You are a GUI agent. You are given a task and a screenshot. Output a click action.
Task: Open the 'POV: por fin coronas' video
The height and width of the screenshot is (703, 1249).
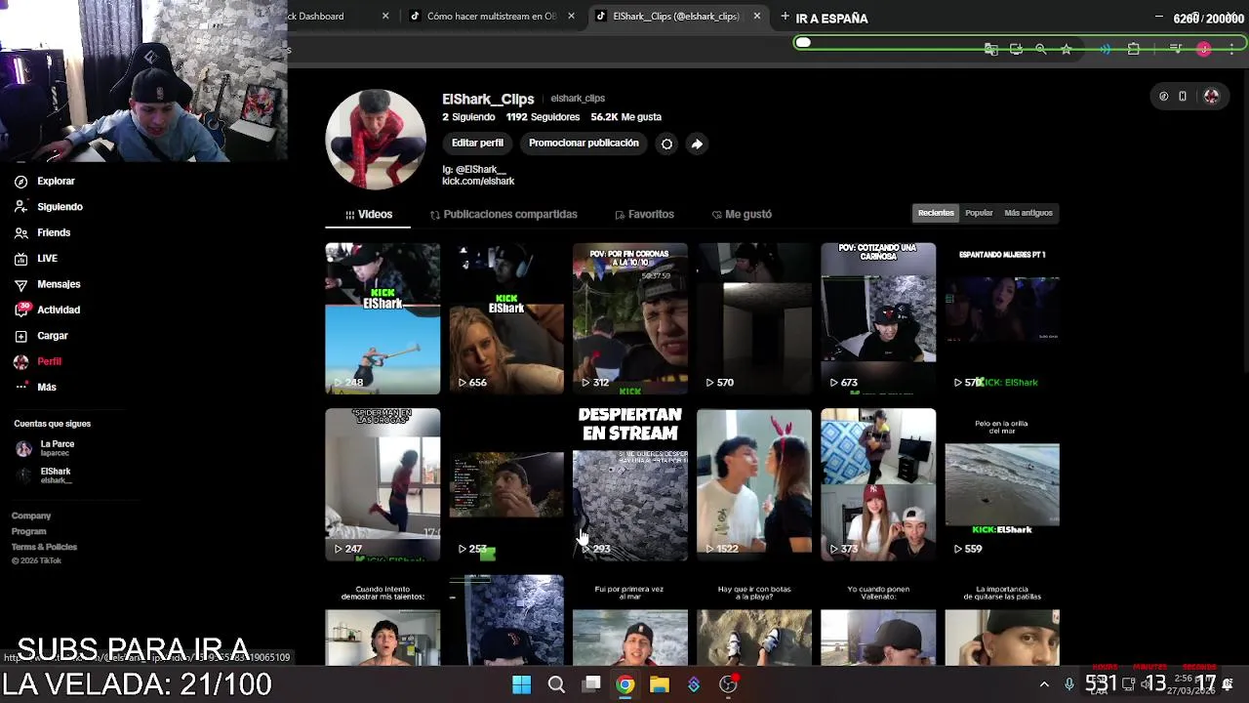pos(630,318)
